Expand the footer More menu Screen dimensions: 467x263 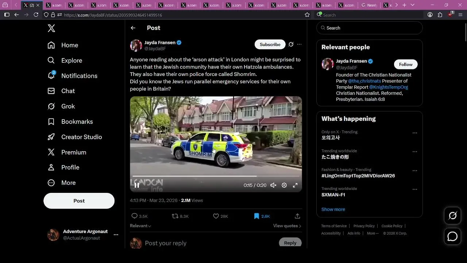pos(372,233)
